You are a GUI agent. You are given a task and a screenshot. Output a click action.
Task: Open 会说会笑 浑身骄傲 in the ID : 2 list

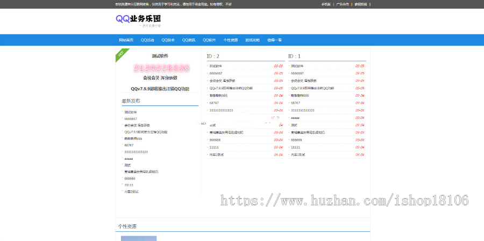(222, 81)
